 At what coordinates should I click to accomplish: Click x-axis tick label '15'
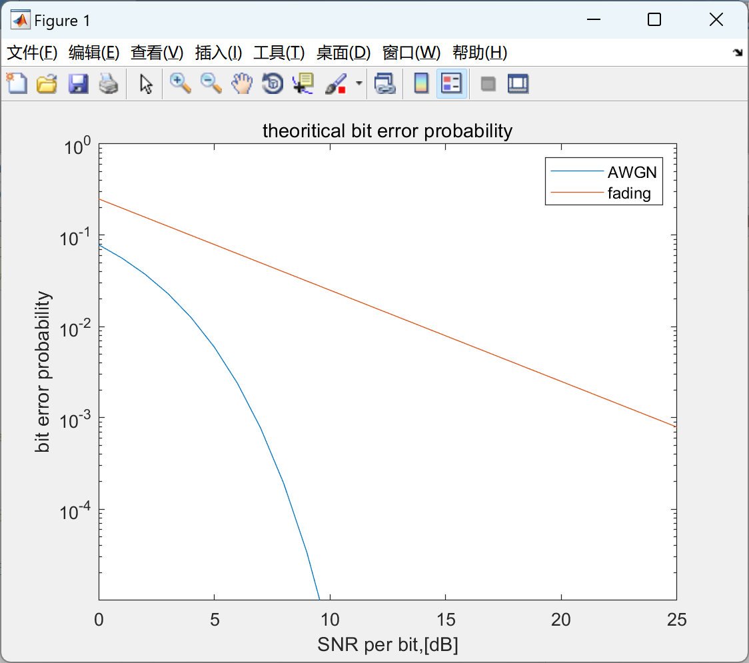pyautogui.click(x=446, y=620)
